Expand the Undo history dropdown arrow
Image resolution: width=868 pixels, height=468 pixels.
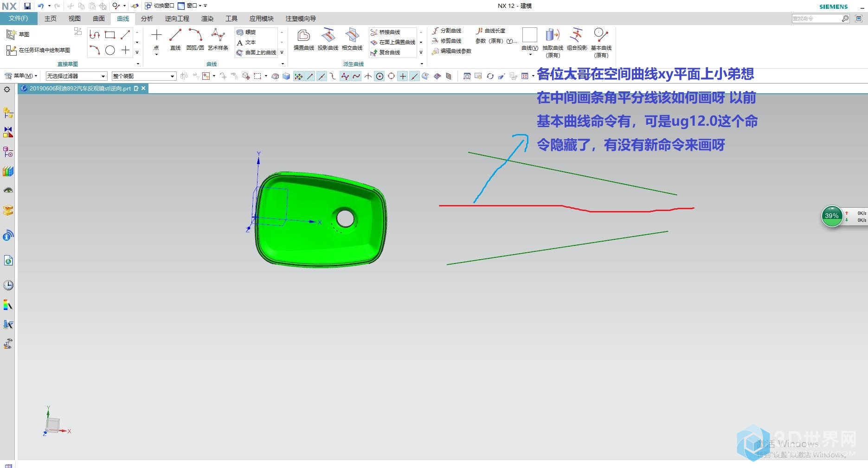pos(49,6)
